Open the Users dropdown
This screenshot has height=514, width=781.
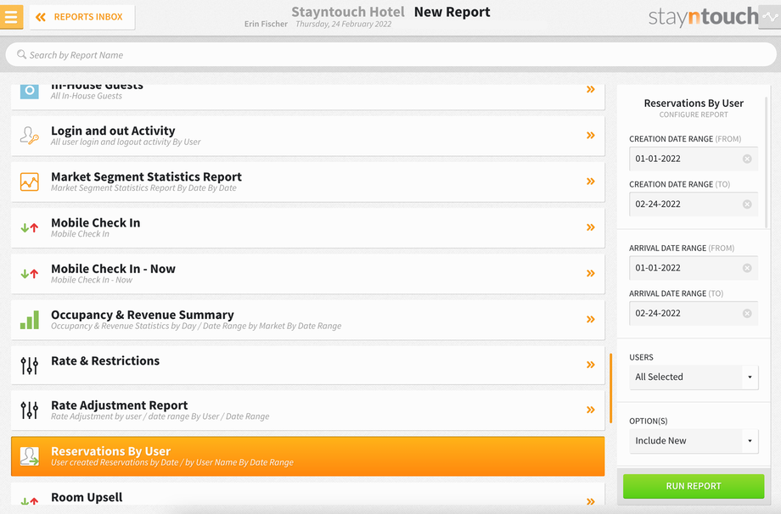[x=694, y=377]
